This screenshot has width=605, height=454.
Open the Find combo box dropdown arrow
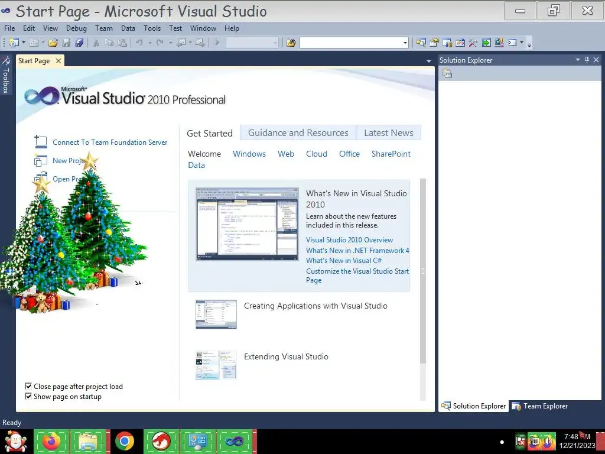pos(405,43)
